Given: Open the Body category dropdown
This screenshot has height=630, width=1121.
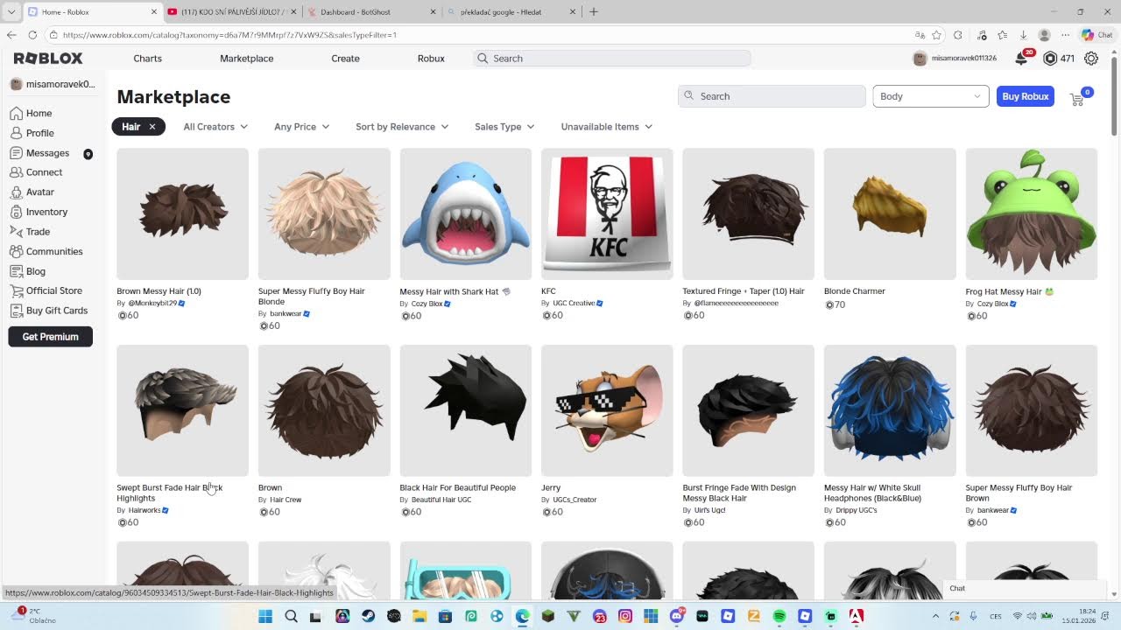Looking at the screenshot, I should tap(931, 96).
